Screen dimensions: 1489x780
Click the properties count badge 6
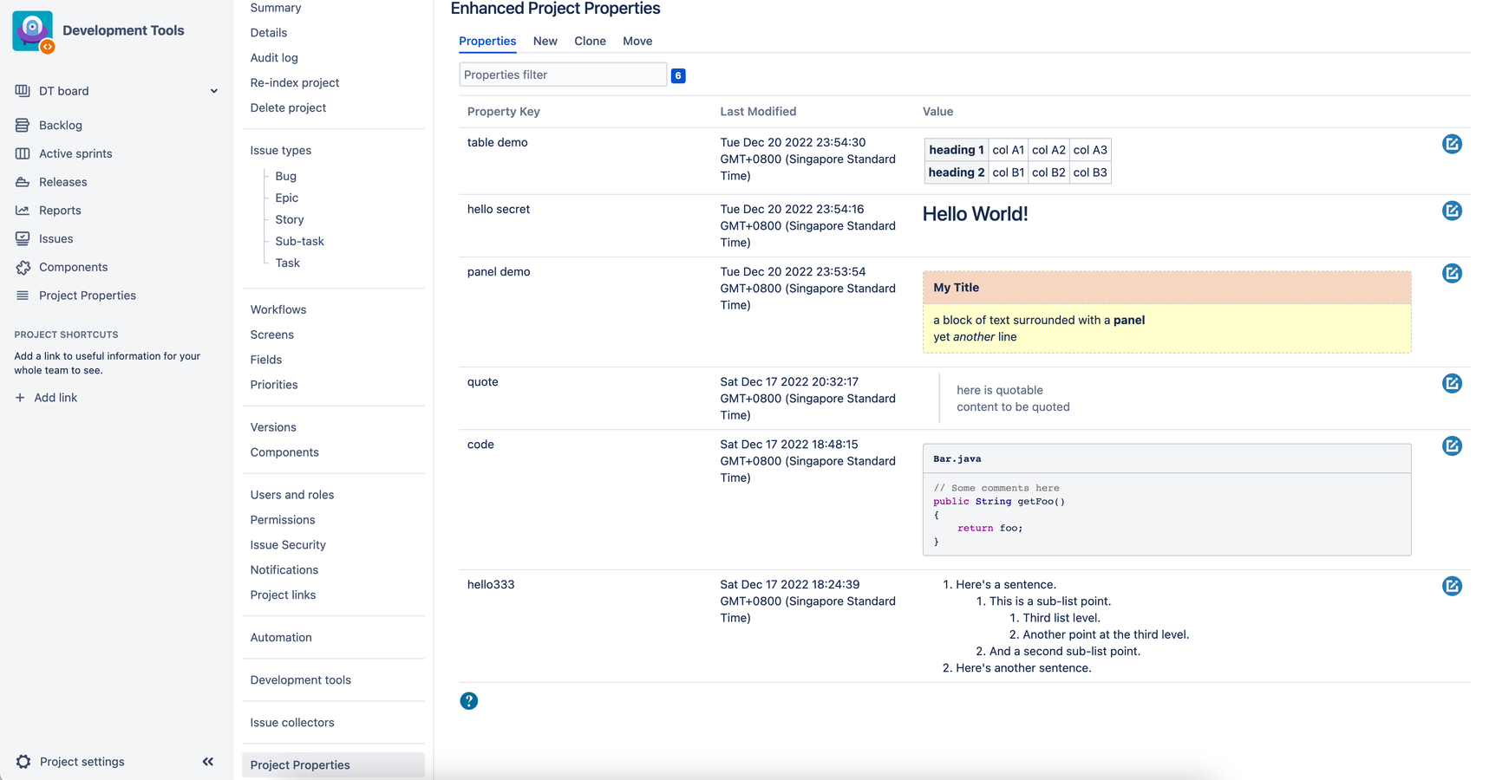(x=678, y=75)
